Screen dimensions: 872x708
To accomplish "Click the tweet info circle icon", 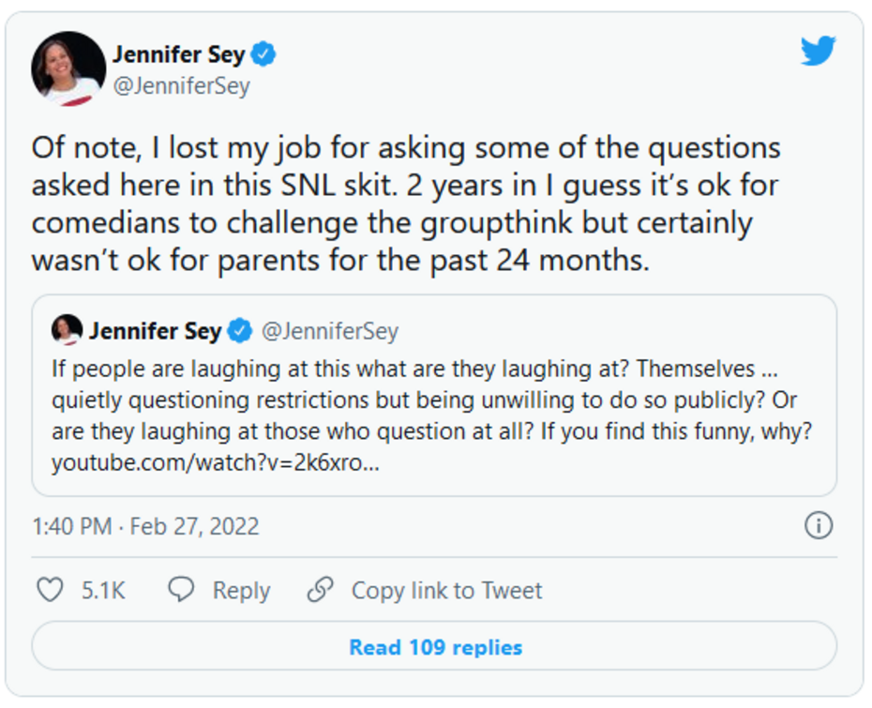I will [819, 525].
